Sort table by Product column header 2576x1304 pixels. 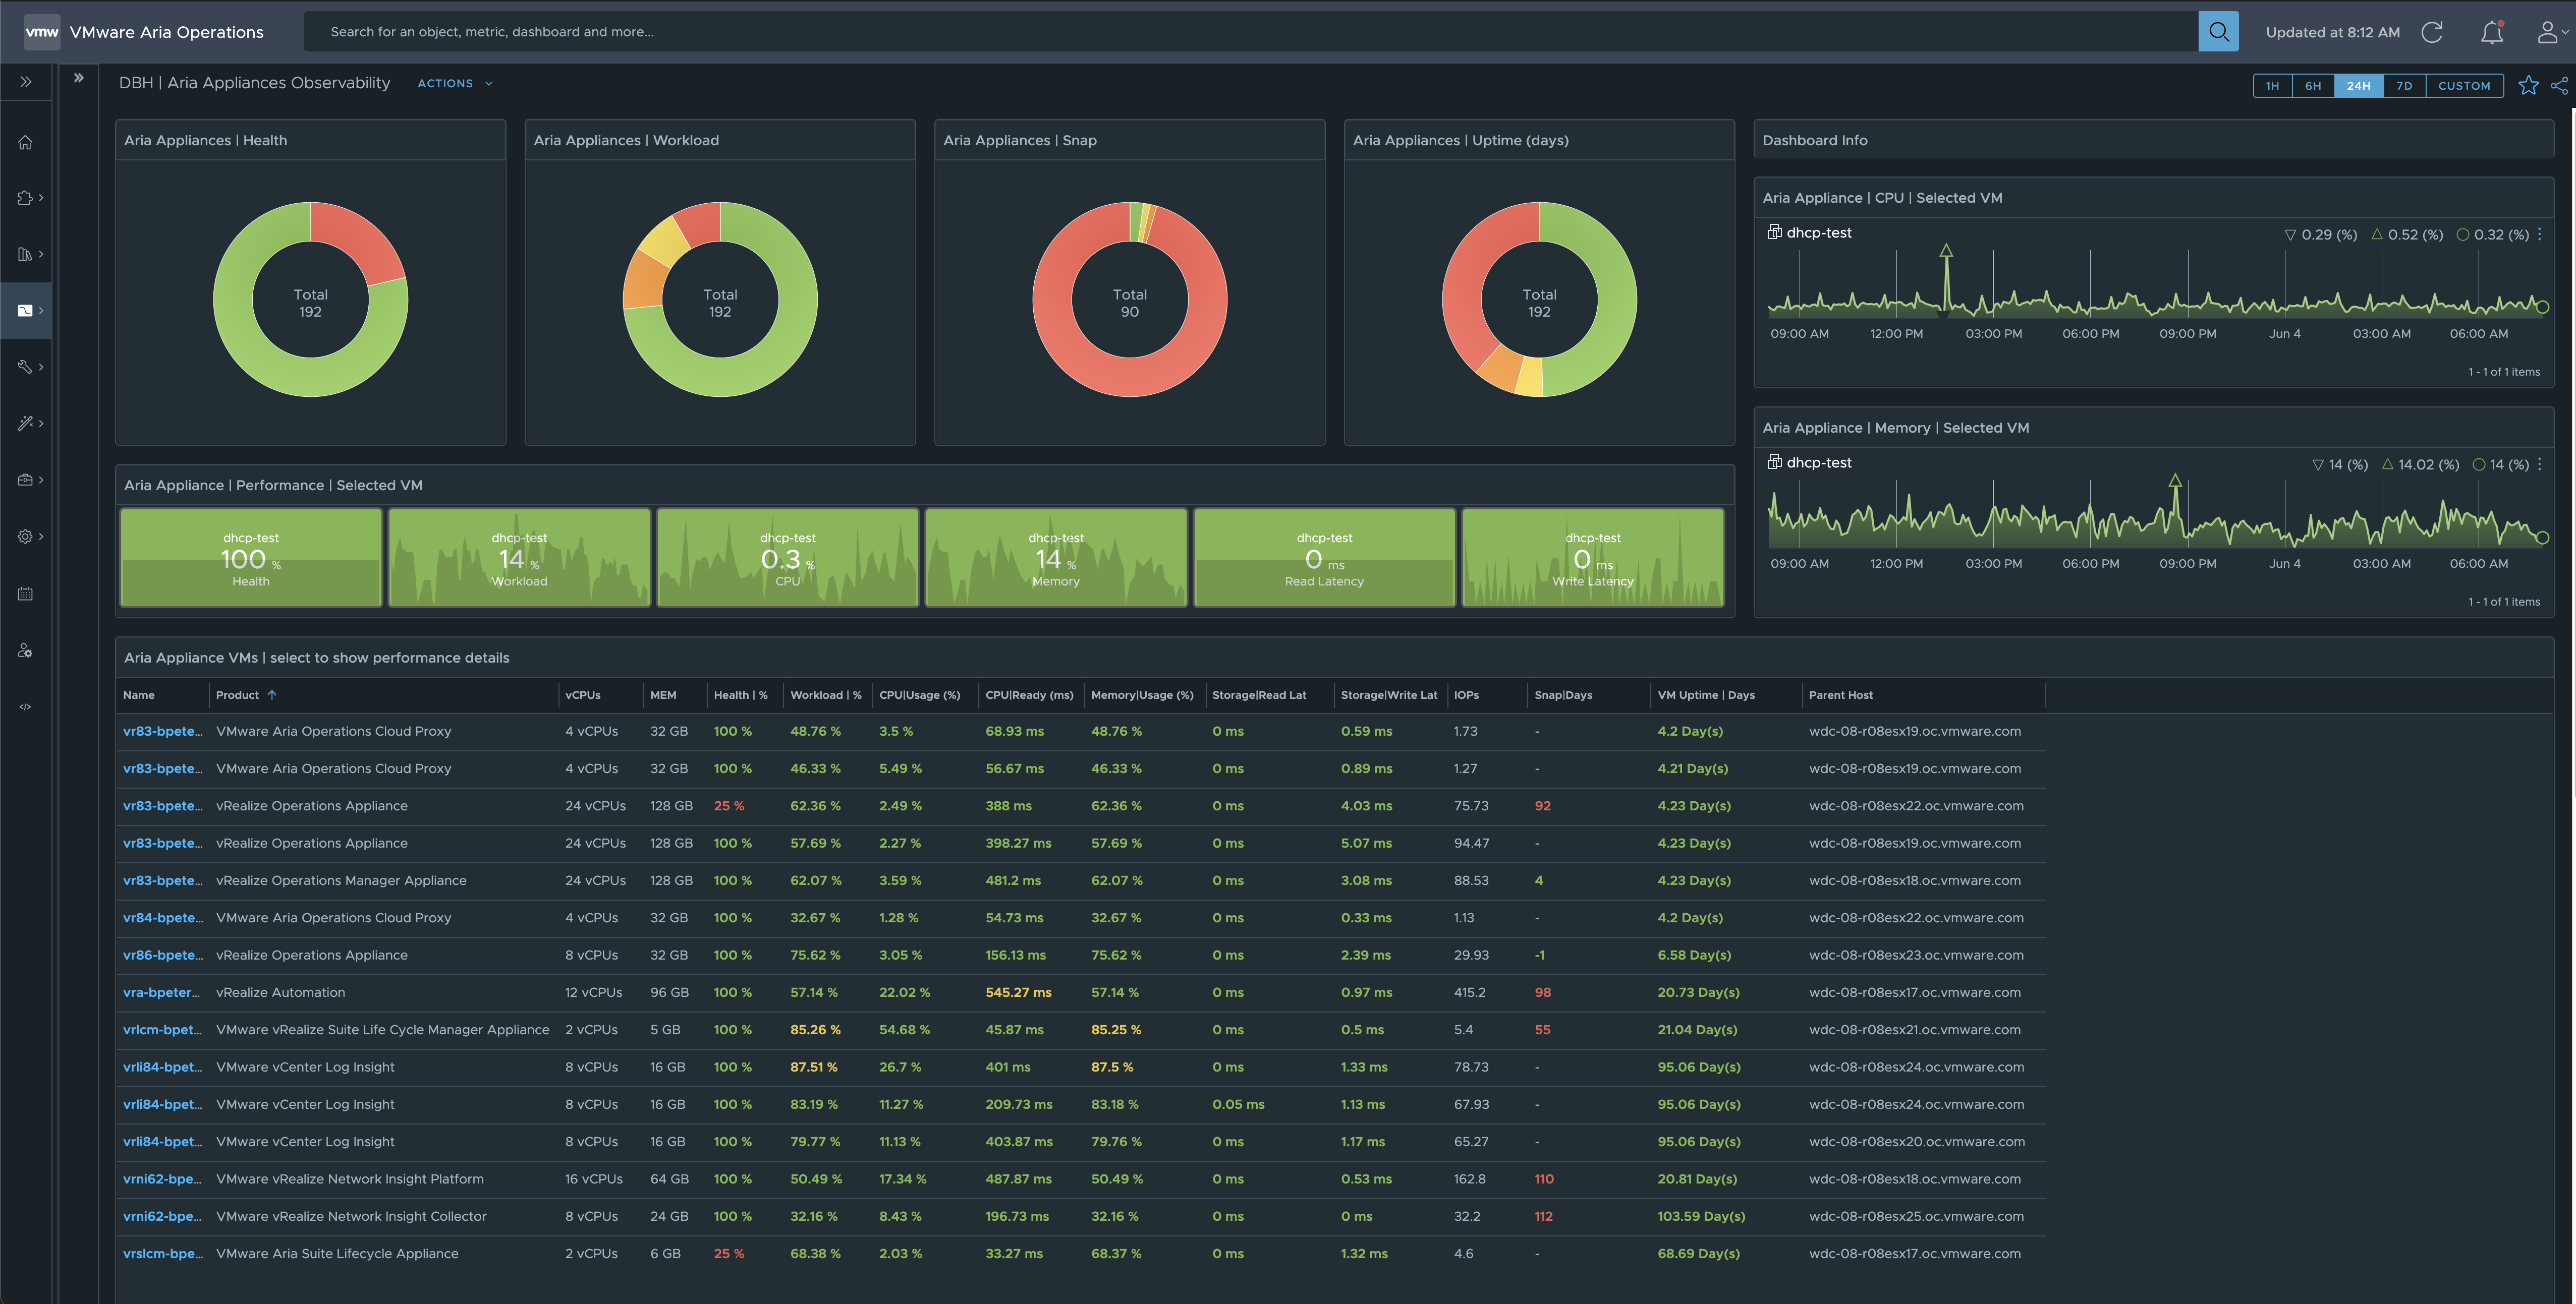click(x=238, y=695)
